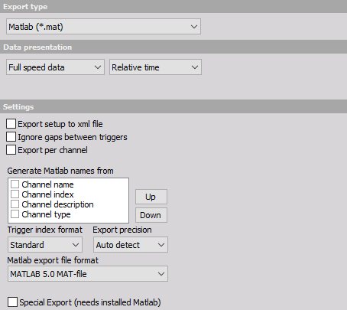The width and height of the screenshot is (347, 310).
Task: Select the Channel type list row text
Action: point(46,214)
